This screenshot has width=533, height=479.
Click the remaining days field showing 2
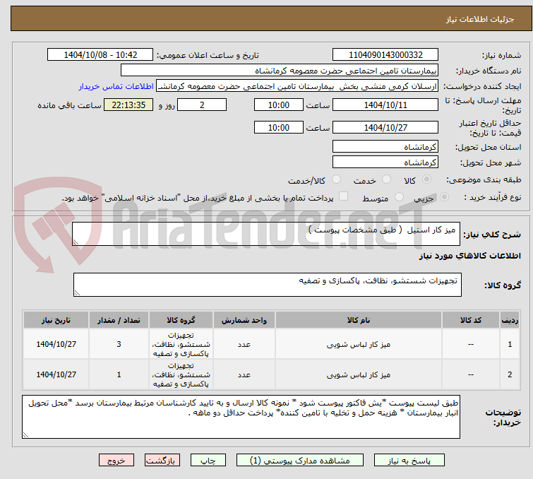[202, 105]
